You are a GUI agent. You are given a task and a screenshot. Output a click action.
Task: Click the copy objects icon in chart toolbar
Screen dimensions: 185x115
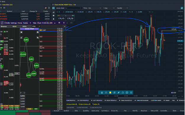(114, 93)
